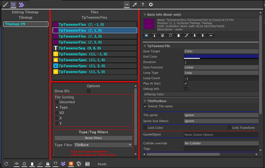The height and width of the screenshot is (168, 265).
Task: Collapse the TpTweenerTile section
Action: pyautogui.click(x=145, y=46)
